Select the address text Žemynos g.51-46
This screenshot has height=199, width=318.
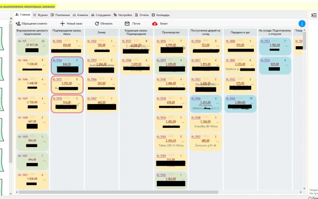click(206, 145)
